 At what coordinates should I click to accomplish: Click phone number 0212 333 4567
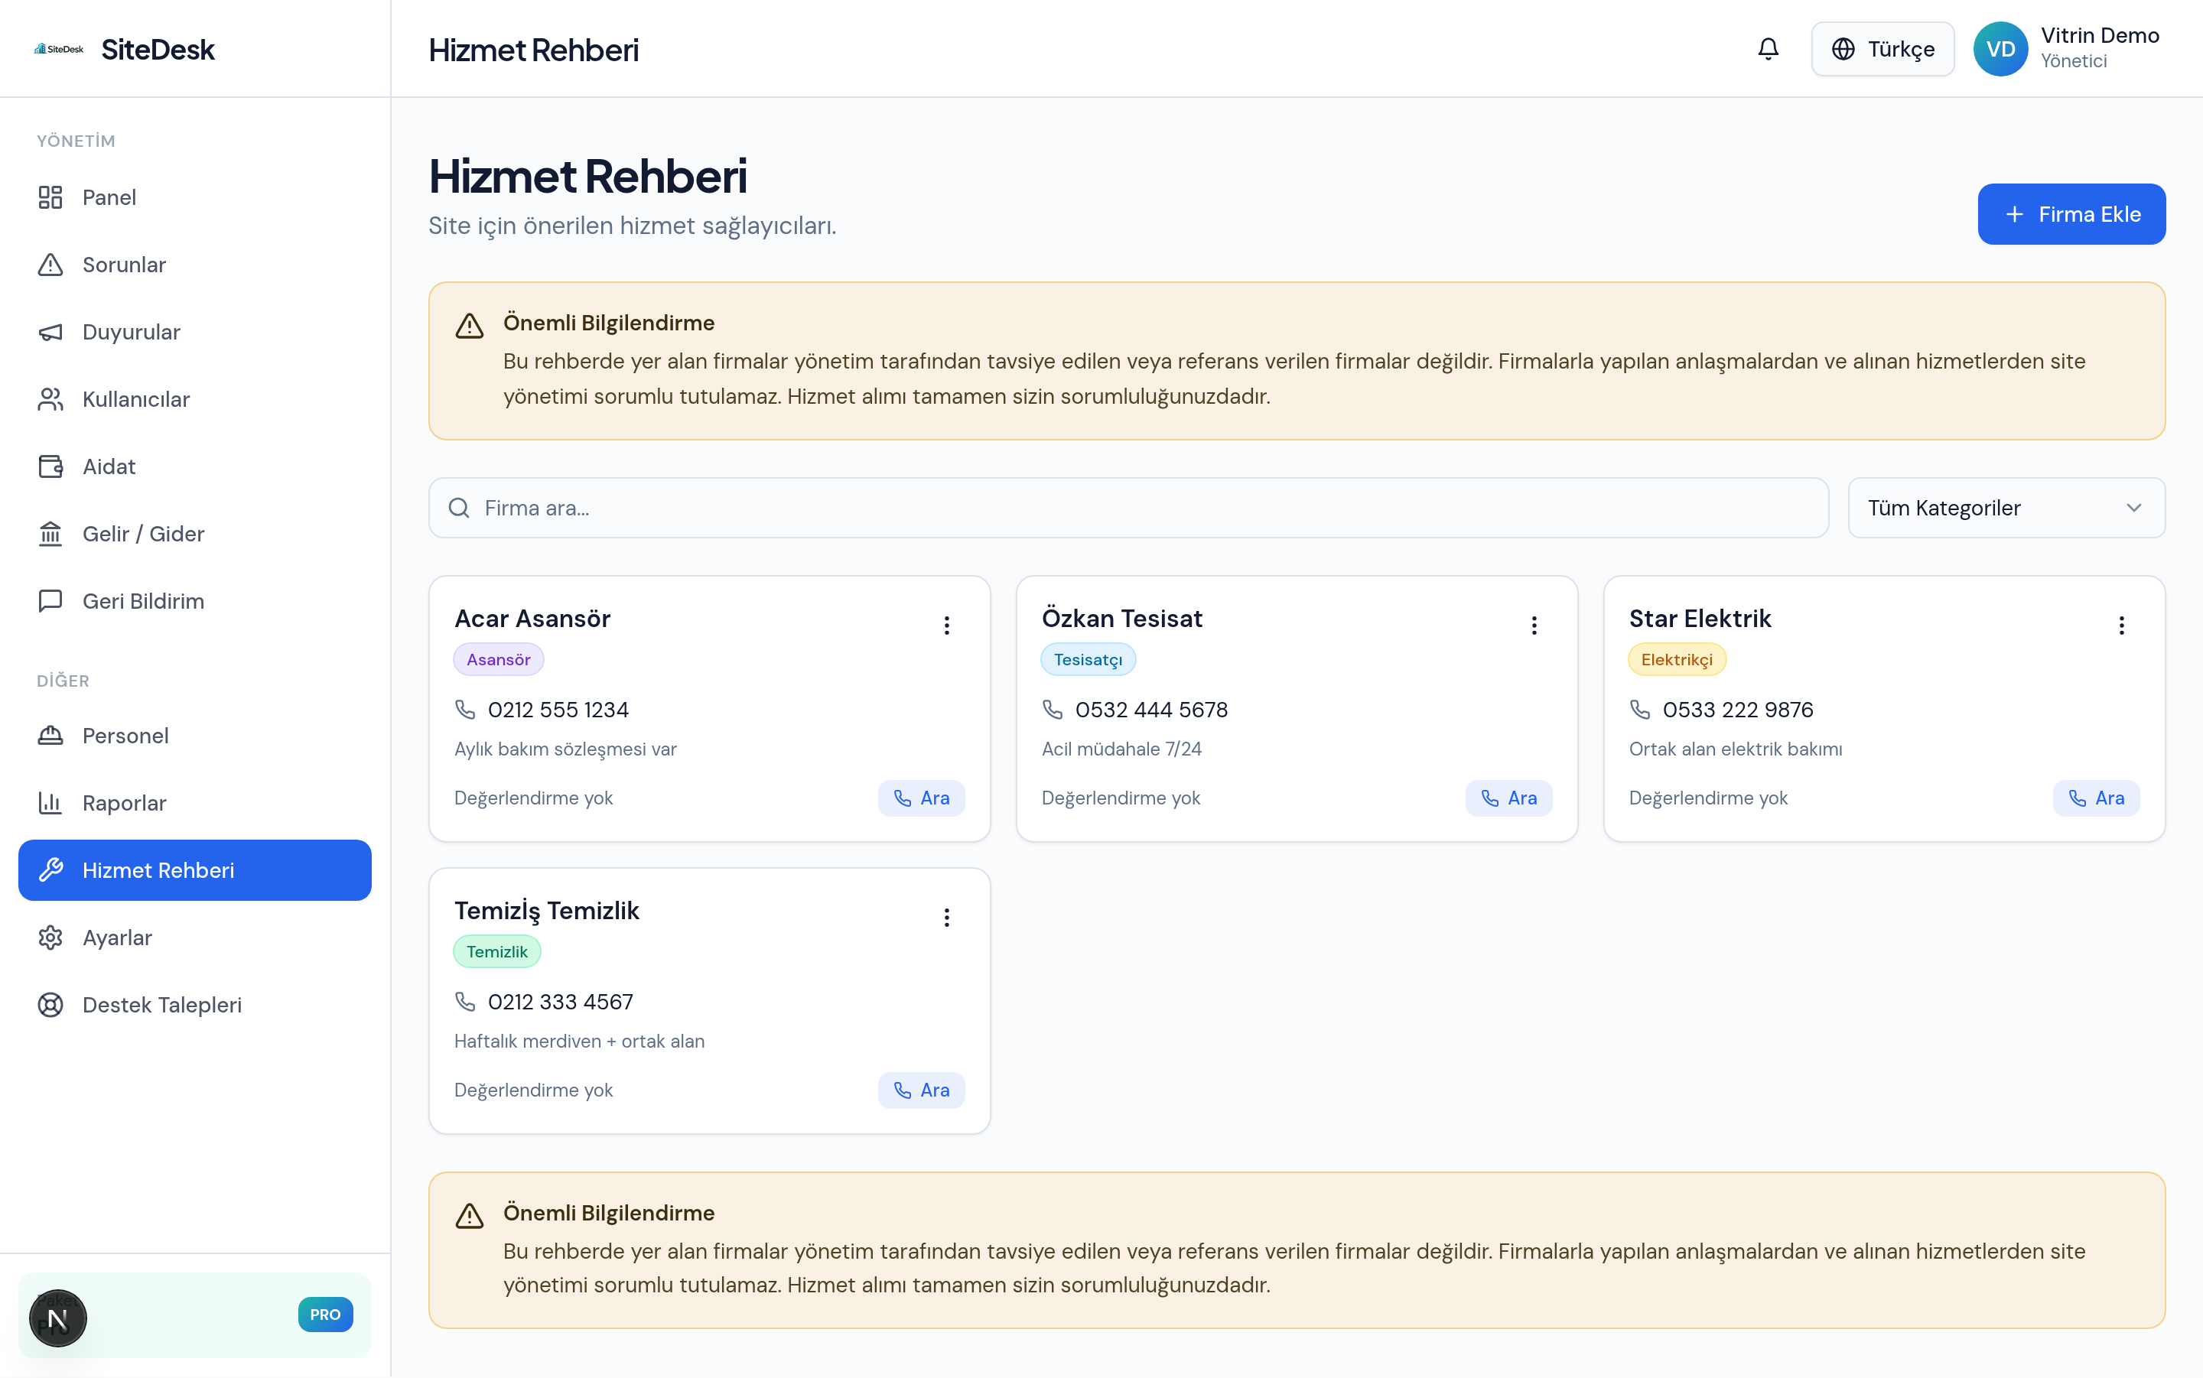(561, 1003)
